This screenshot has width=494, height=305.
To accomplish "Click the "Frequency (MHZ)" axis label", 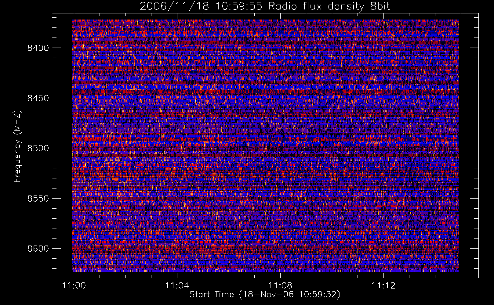I will point(18,146).
